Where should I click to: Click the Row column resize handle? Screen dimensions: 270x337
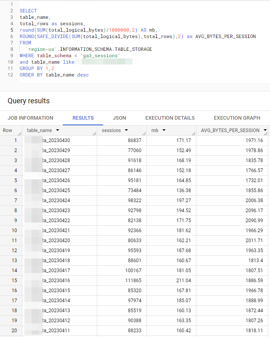pyautogui.click(x=20, y=134)
